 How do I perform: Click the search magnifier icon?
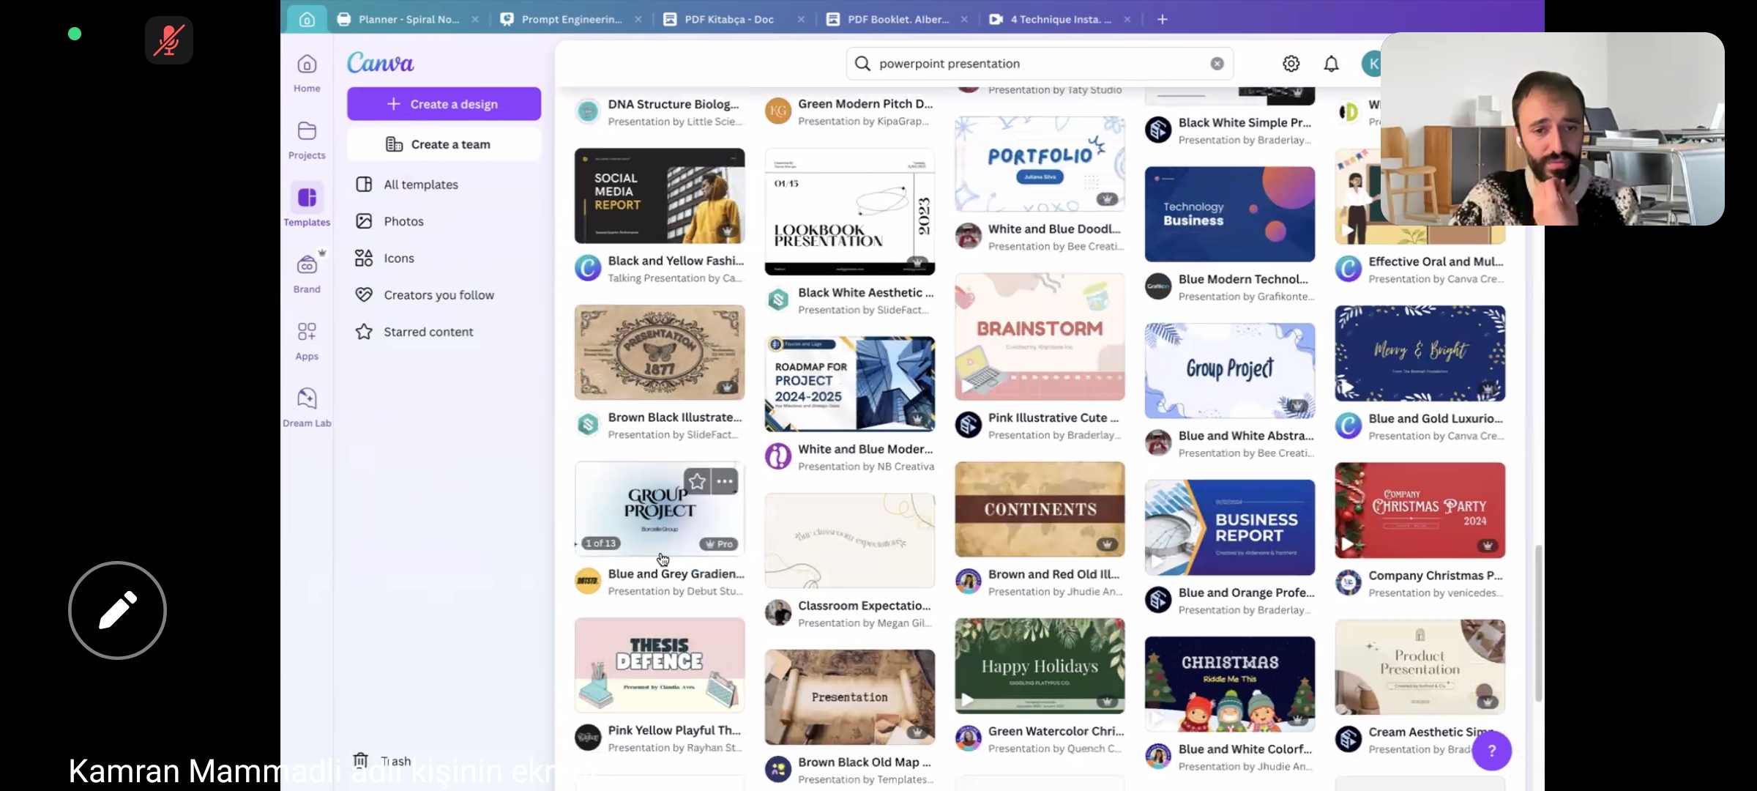coord(862,64)
